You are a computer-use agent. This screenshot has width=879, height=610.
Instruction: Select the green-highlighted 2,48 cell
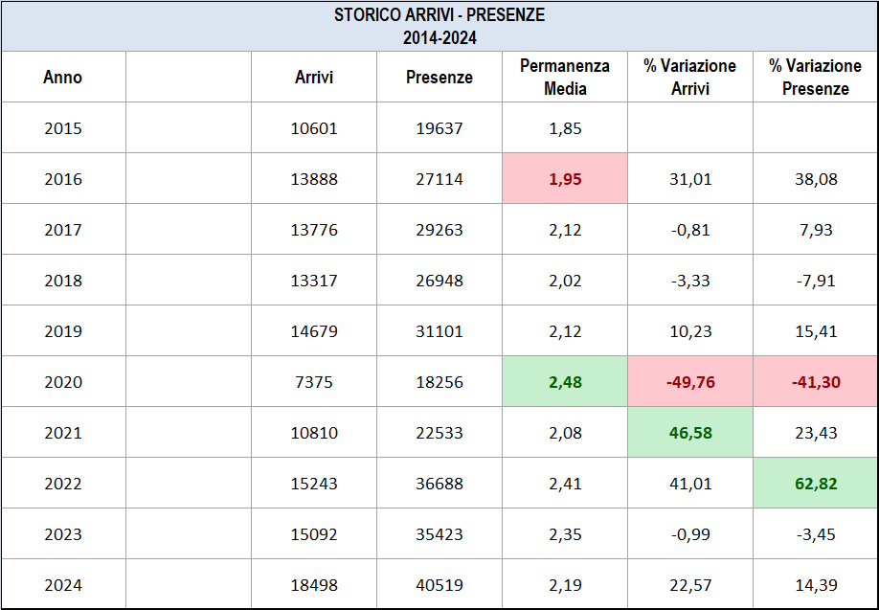coord(565,381)
